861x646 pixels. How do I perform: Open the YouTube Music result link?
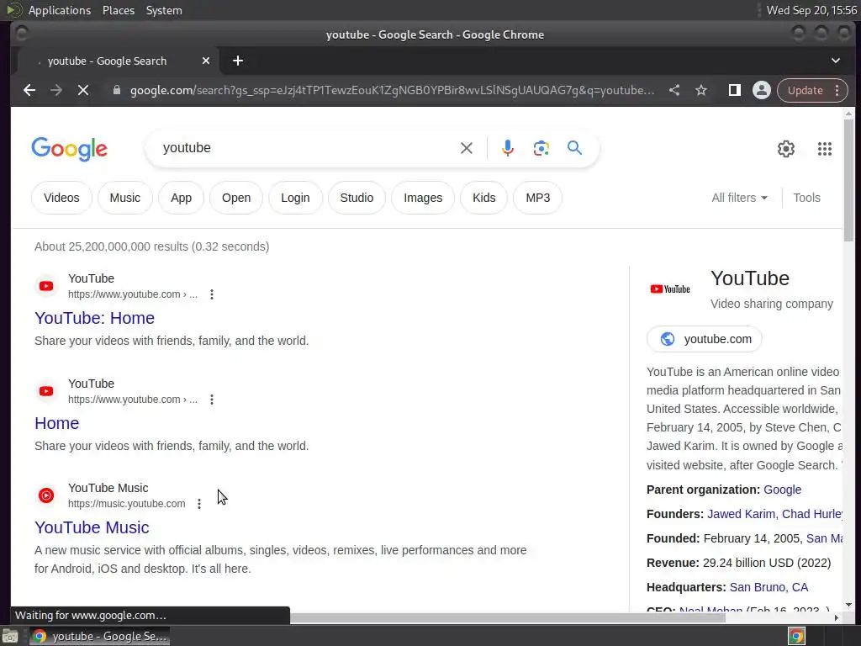click(x=92, y=527)
